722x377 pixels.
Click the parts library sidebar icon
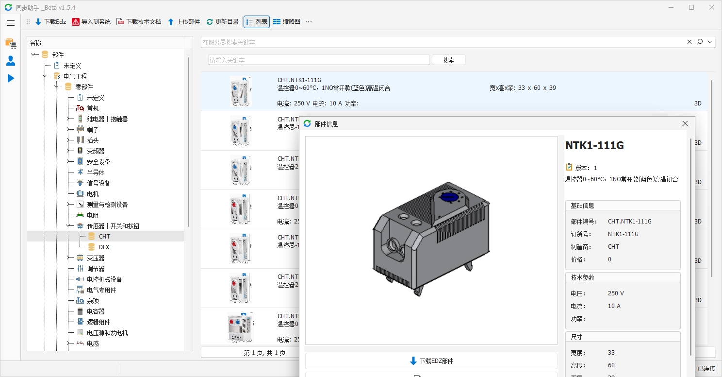click(x=11, y=43)
